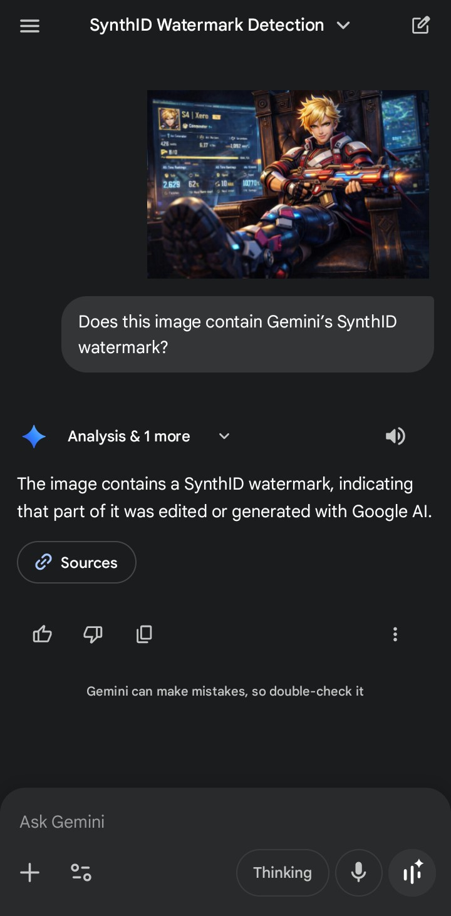Start a new chat with compose icon

[x=420, y=26]
